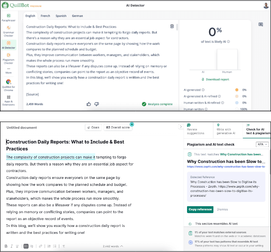Toggle bold formatting in Grammarly editor
The width and height of the screenshot is (271, 252).
pos(6,246)
